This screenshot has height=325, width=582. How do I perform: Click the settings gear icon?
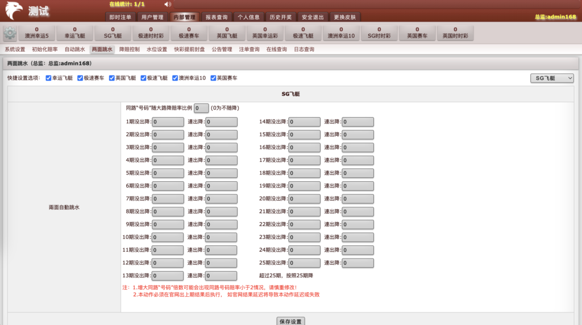click(x=10, y=34)
